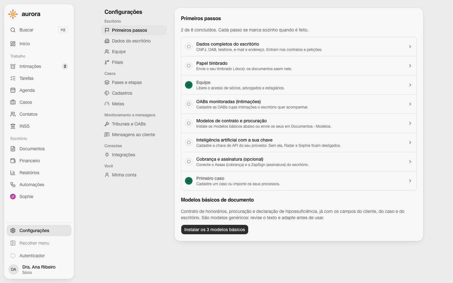Screen dimensions: 453x283
Task: Select Equipe in the settings menu
Action: pos(134,52)
